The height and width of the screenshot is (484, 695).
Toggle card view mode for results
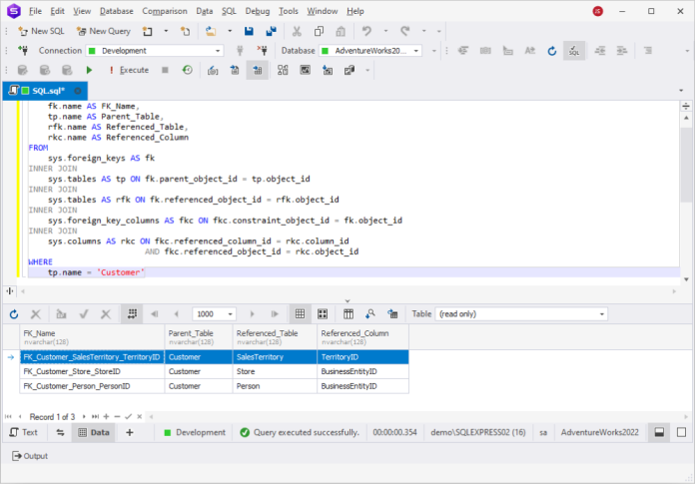[x=322, y=313]
